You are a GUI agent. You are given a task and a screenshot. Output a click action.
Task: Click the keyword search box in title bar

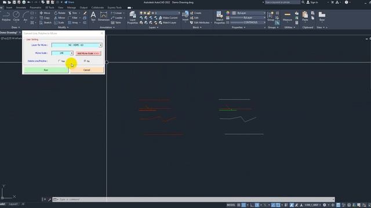pyautogui.click(x=282, y=2)
